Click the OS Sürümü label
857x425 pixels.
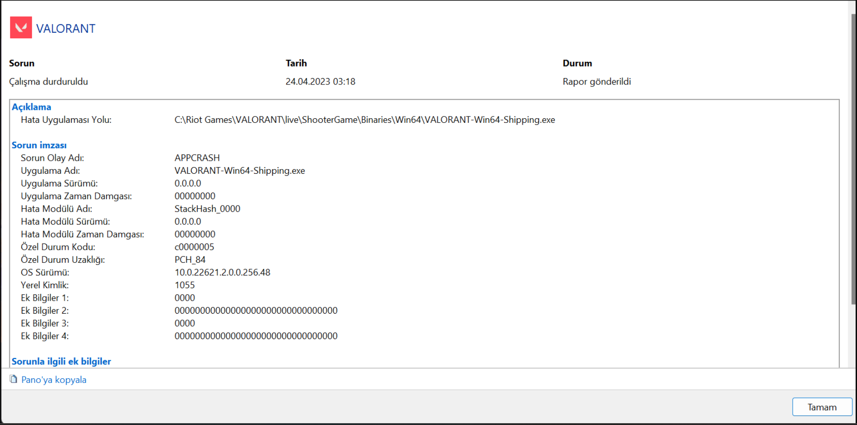(45, 273)
